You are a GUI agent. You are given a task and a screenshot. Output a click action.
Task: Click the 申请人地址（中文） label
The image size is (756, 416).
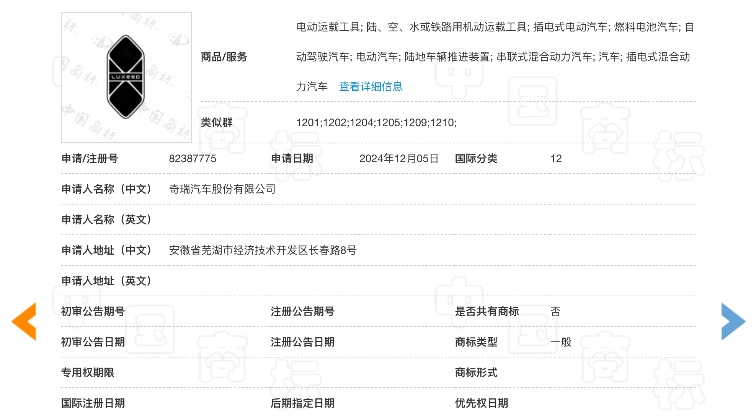click(x=107, y=250)
